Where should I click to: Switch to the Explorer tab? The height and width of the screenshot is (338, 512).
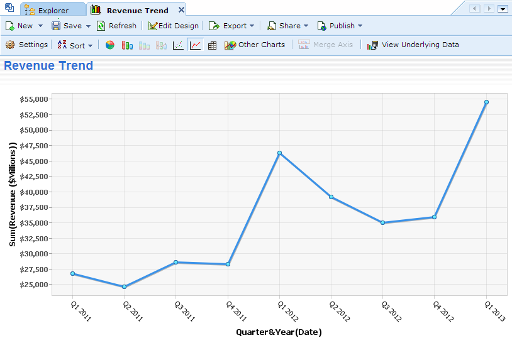coord(53,10)
